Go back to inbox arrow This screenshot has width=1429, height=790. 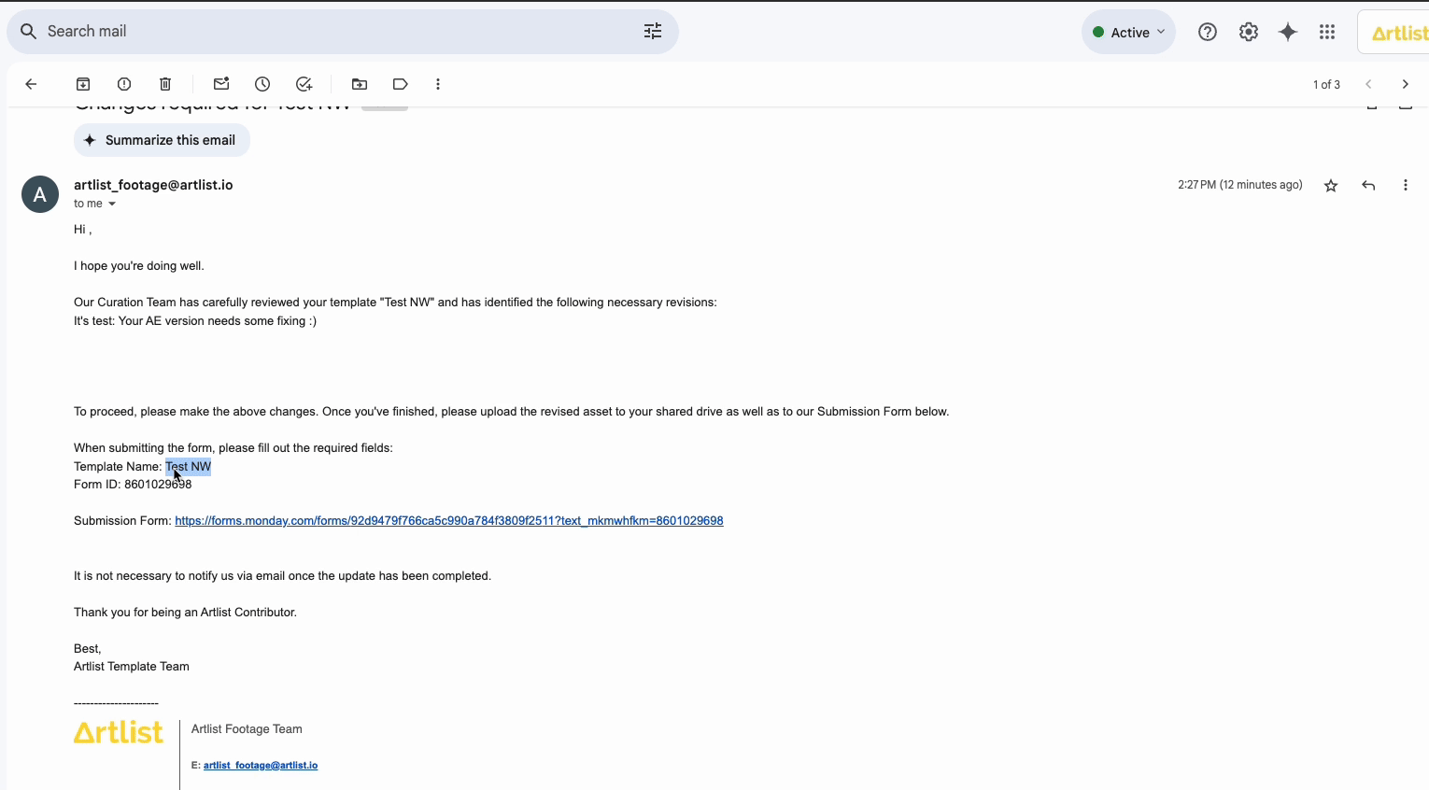tap(31, 84)
